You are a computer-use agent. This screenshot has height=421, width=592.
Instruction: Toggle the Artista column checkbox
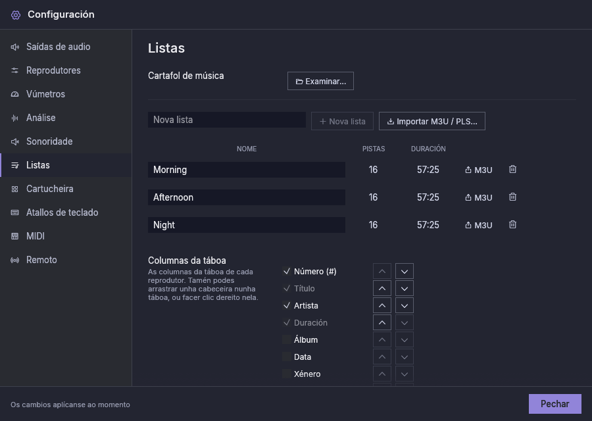click(x=287, y=305)
